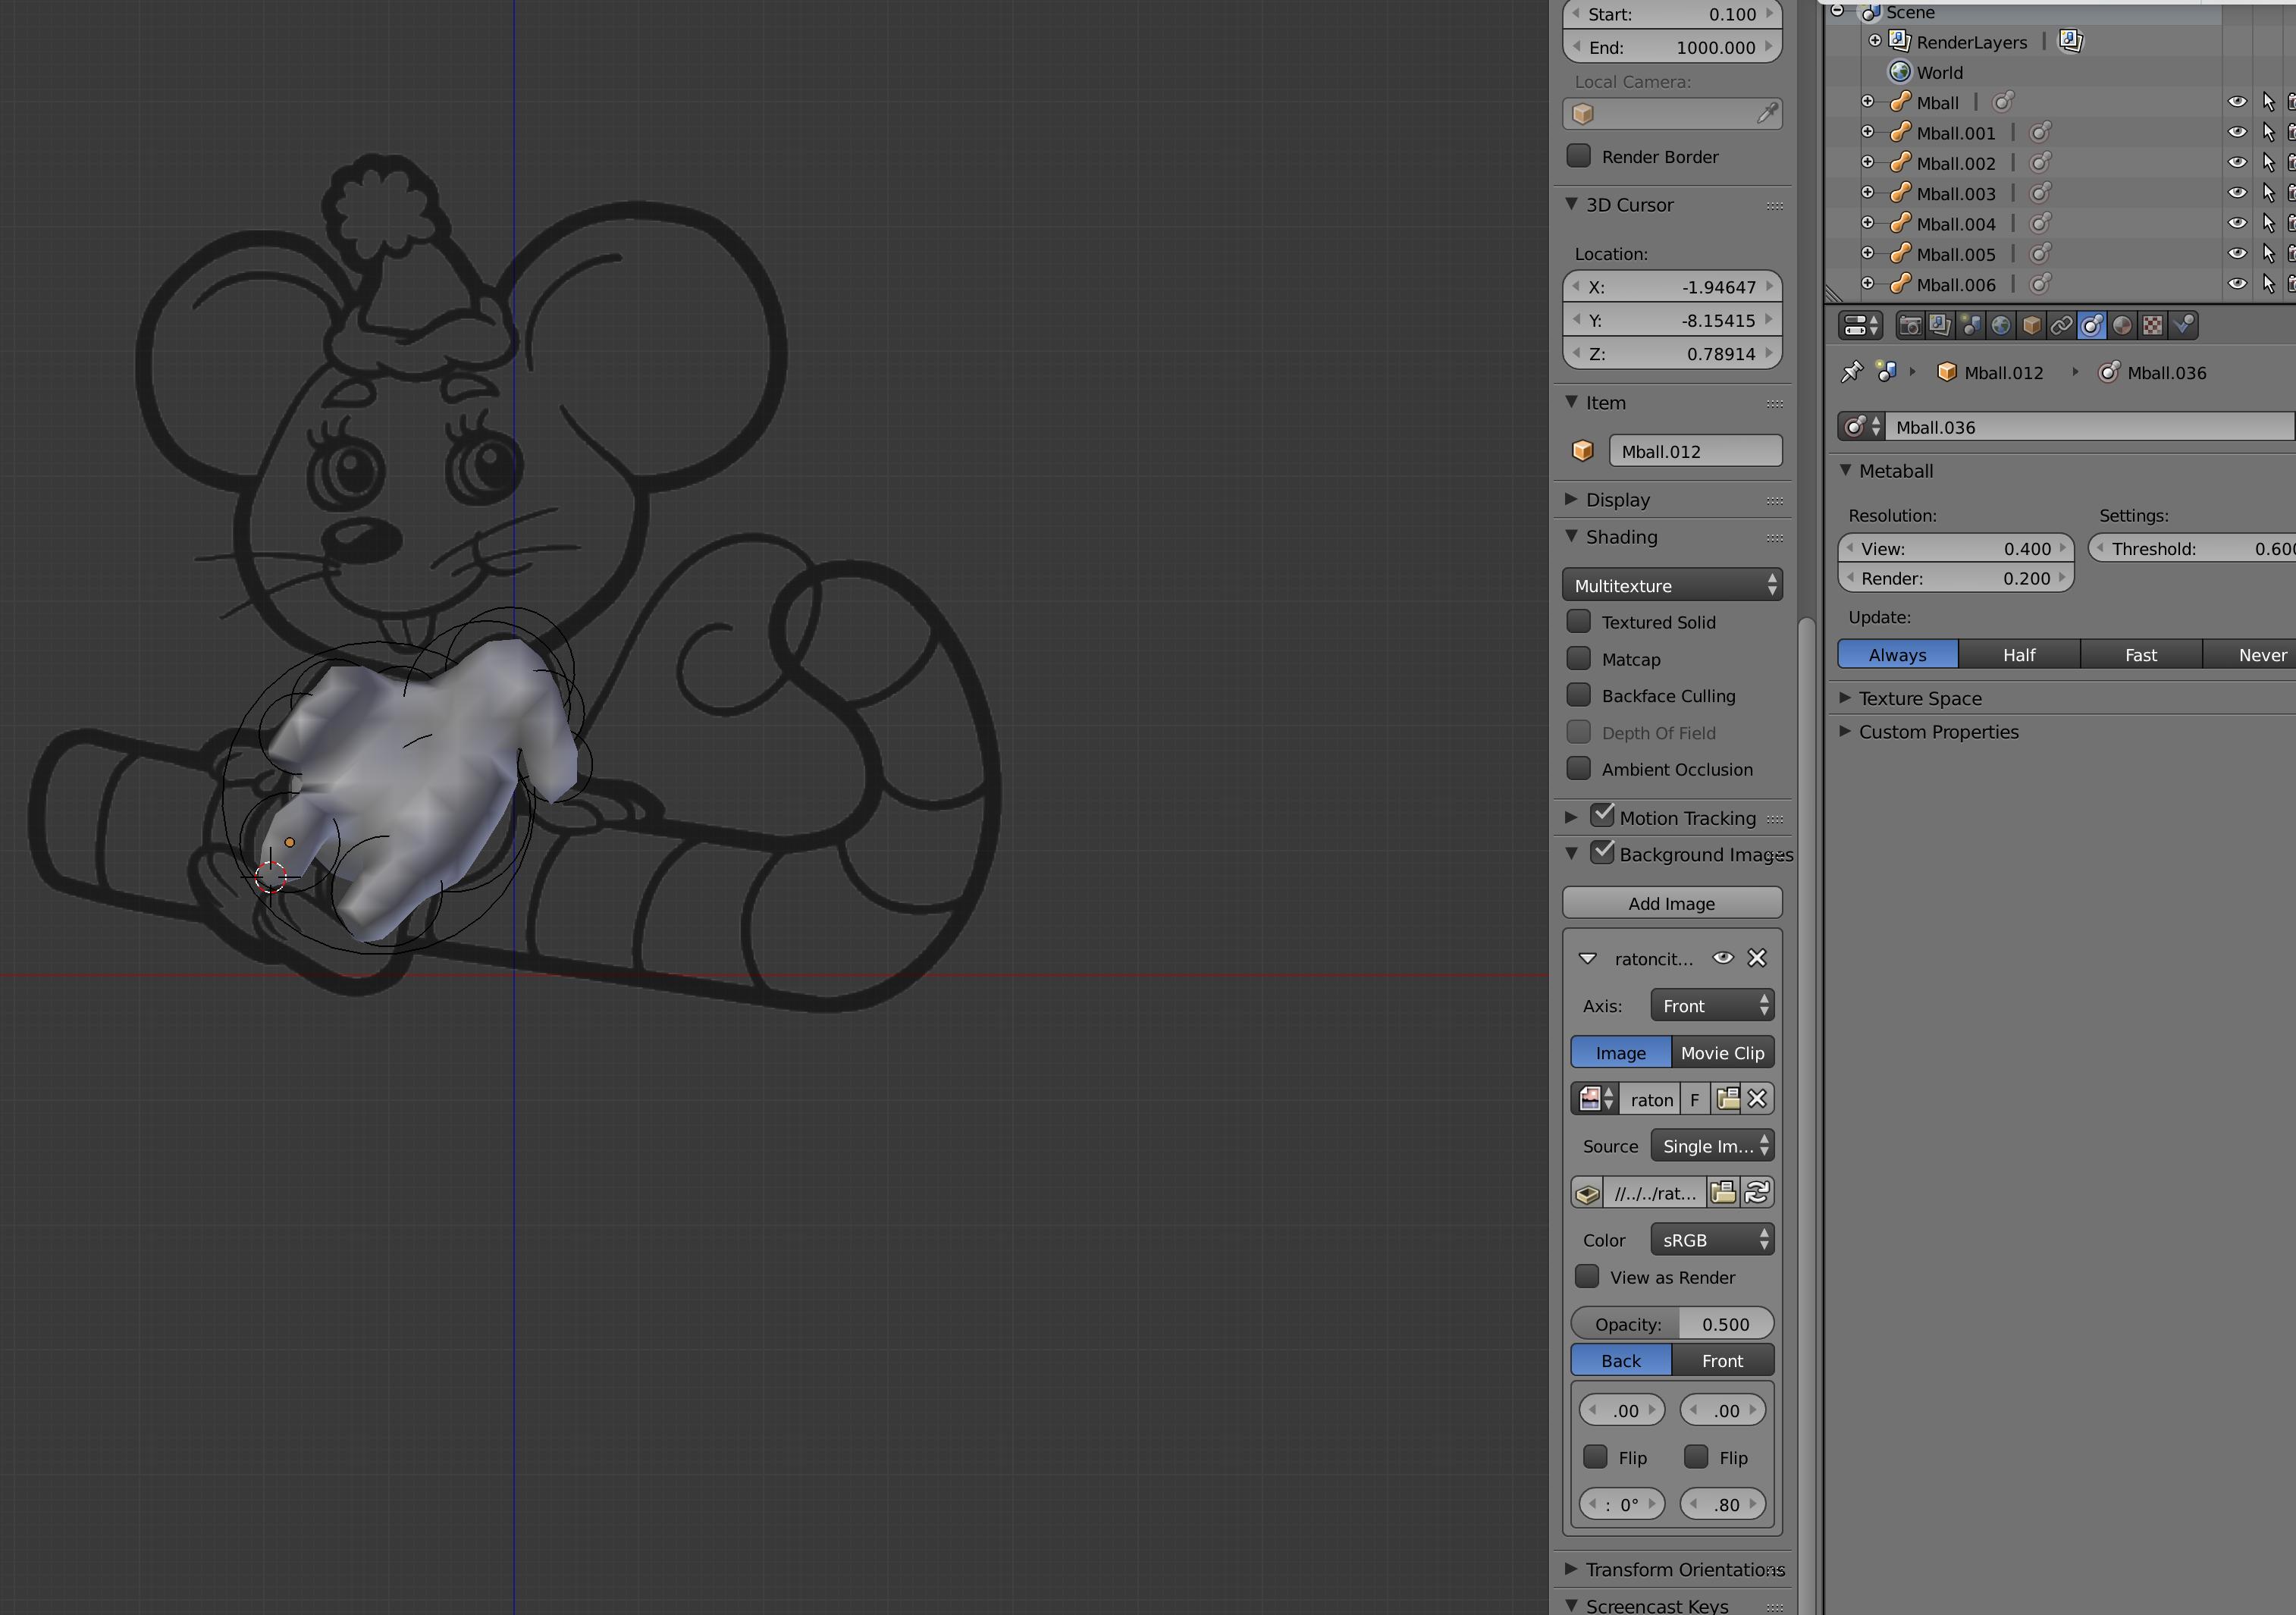Open folder browser for the //../../rat path
Viewport: 2296px width, 1615px height.
click(x=1723, y=1192)
